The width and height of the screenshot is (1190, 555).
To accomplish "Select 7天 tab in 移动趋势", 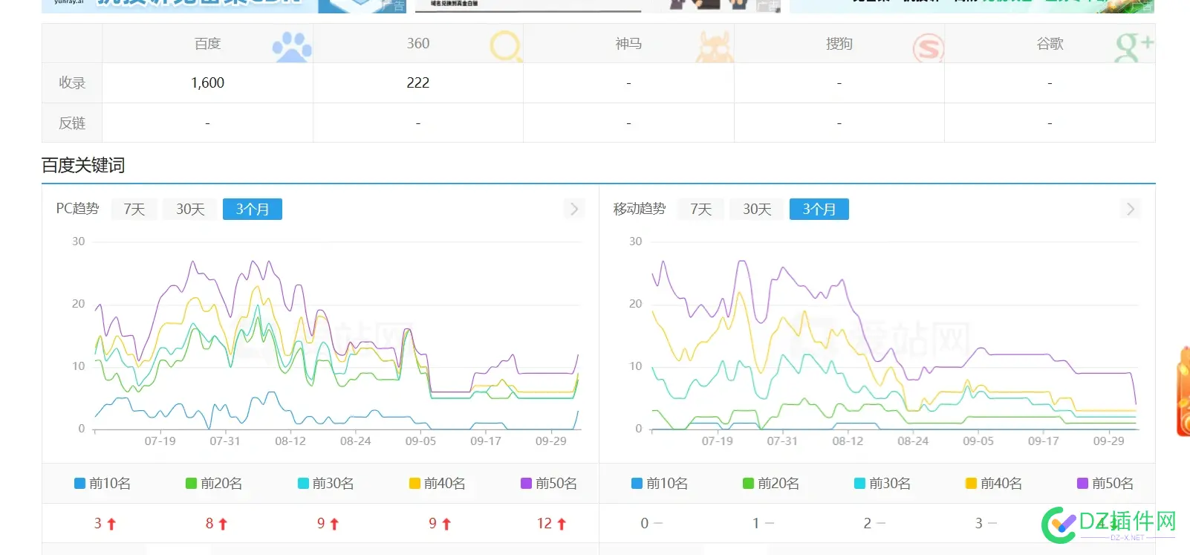I will (701, 210).
